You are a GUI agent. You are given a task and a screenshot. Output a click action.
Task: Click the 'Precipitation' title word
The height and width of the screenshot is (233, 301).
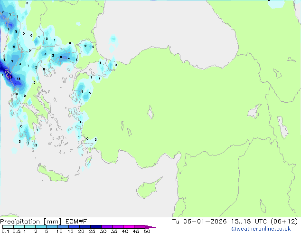click(20, 222)
